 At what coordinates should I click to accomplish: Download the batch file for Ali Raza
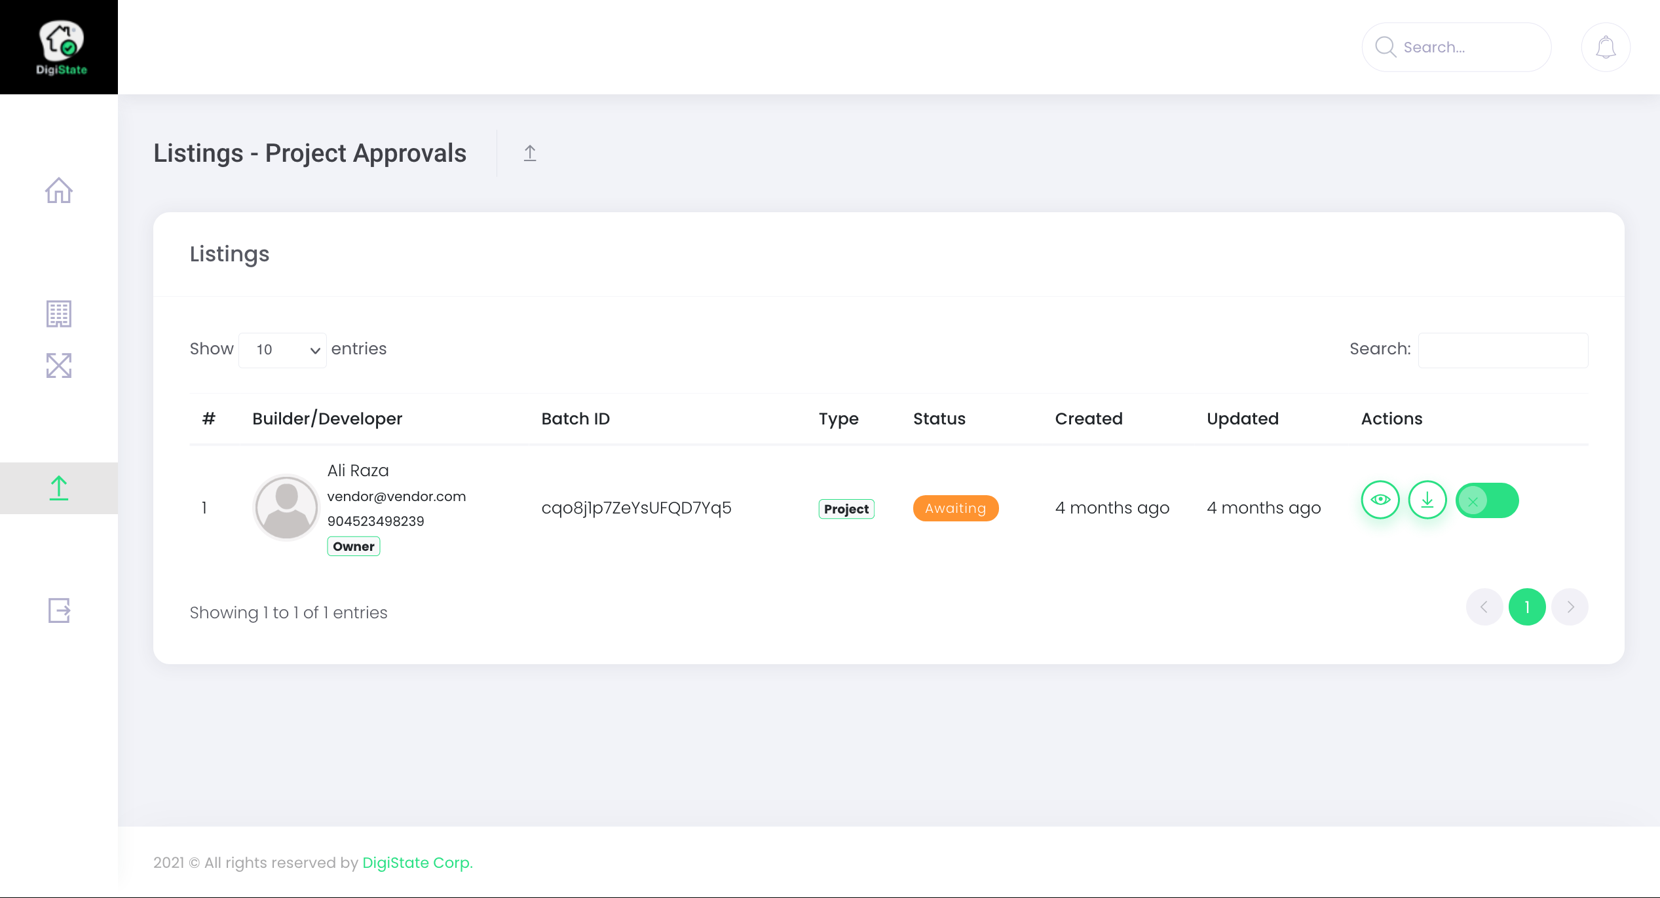click(1427, 500)
